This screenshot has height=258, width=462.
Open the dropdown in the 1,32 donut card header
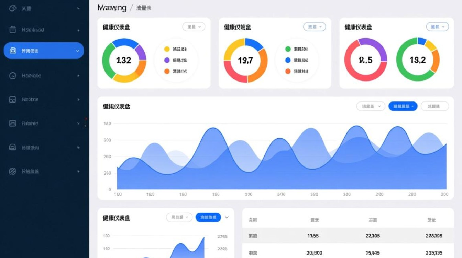(194, 27)
